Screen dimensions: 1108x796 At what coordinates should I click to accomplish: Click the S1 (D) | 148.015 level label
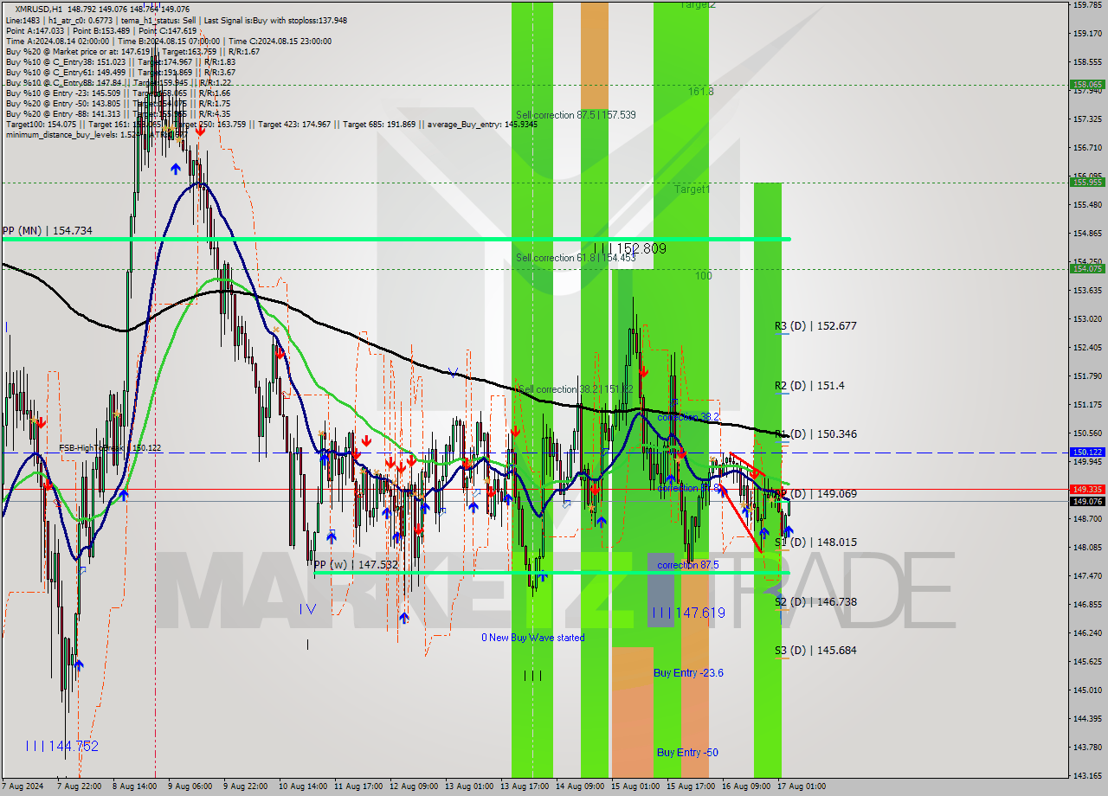(815, 542)
